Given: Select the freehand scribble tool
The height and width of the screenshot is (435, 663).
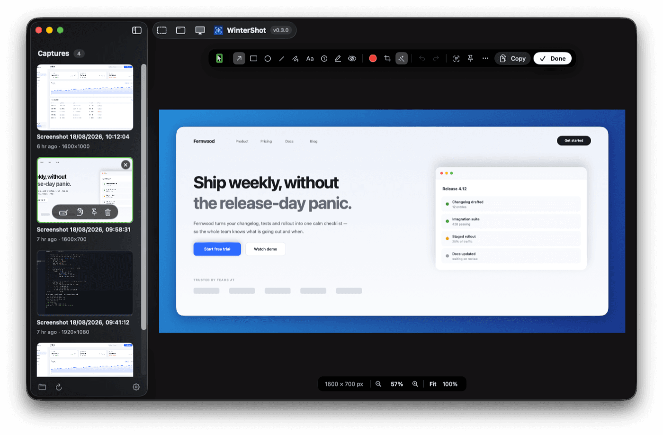Looking at the screenshot, I should coord(296,58).
